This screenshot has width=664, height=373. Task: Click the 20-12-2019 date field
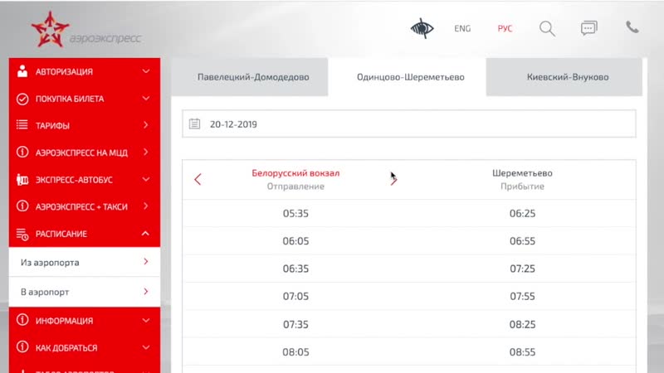coord(409,124)
